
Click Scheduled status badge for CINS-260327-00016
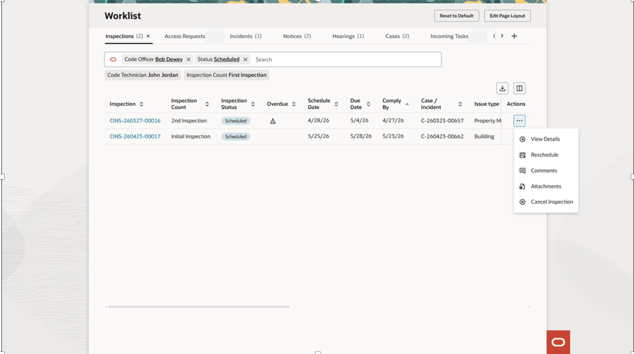(x=236, y=121)
